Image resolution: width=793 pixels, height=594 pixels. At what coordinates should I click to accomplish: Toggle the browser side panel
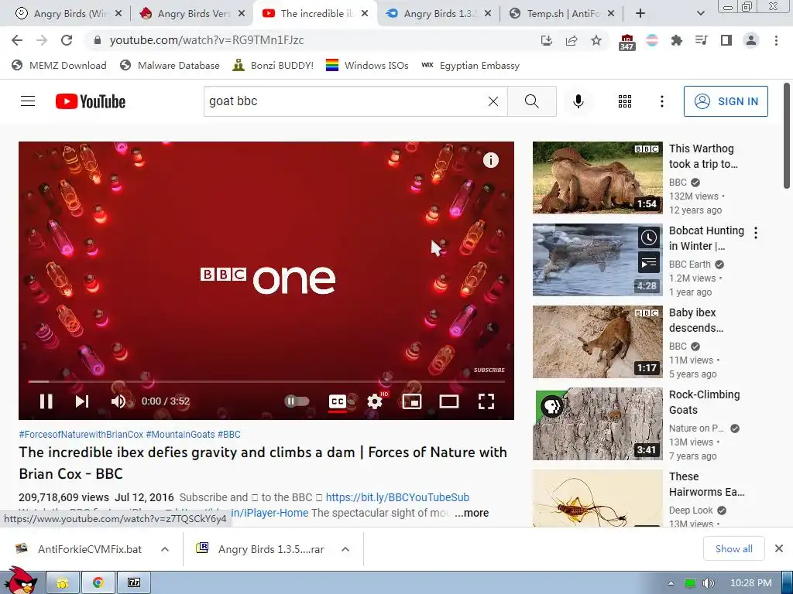[726, 40]
